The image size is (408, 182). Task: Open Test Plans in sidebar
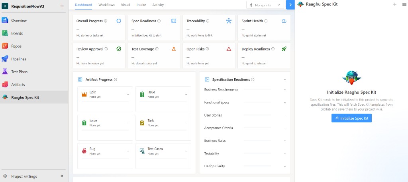[34, 72]
